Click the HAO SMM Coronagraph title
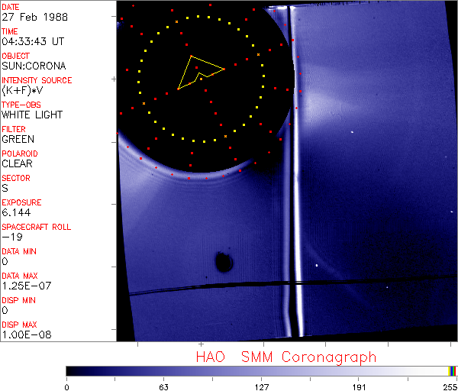The image size is (458, 391). (285, 357)
